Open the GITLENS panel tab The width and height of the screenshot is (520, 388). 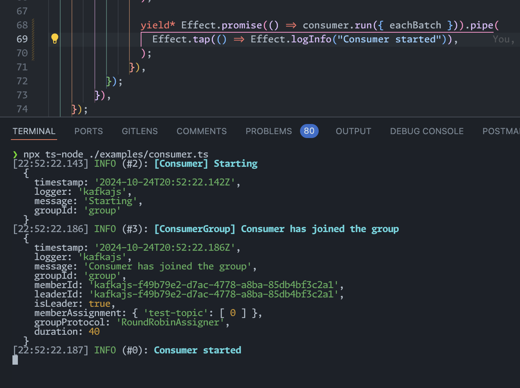click(x=140, y=131)
